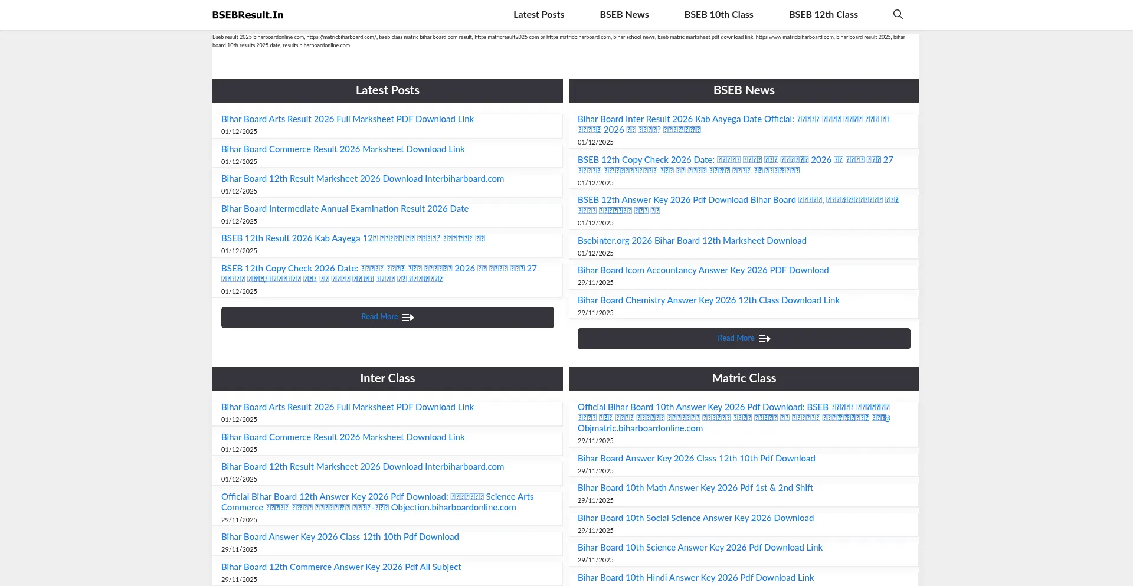Click Read More under Latest Posts

(379, 317)
